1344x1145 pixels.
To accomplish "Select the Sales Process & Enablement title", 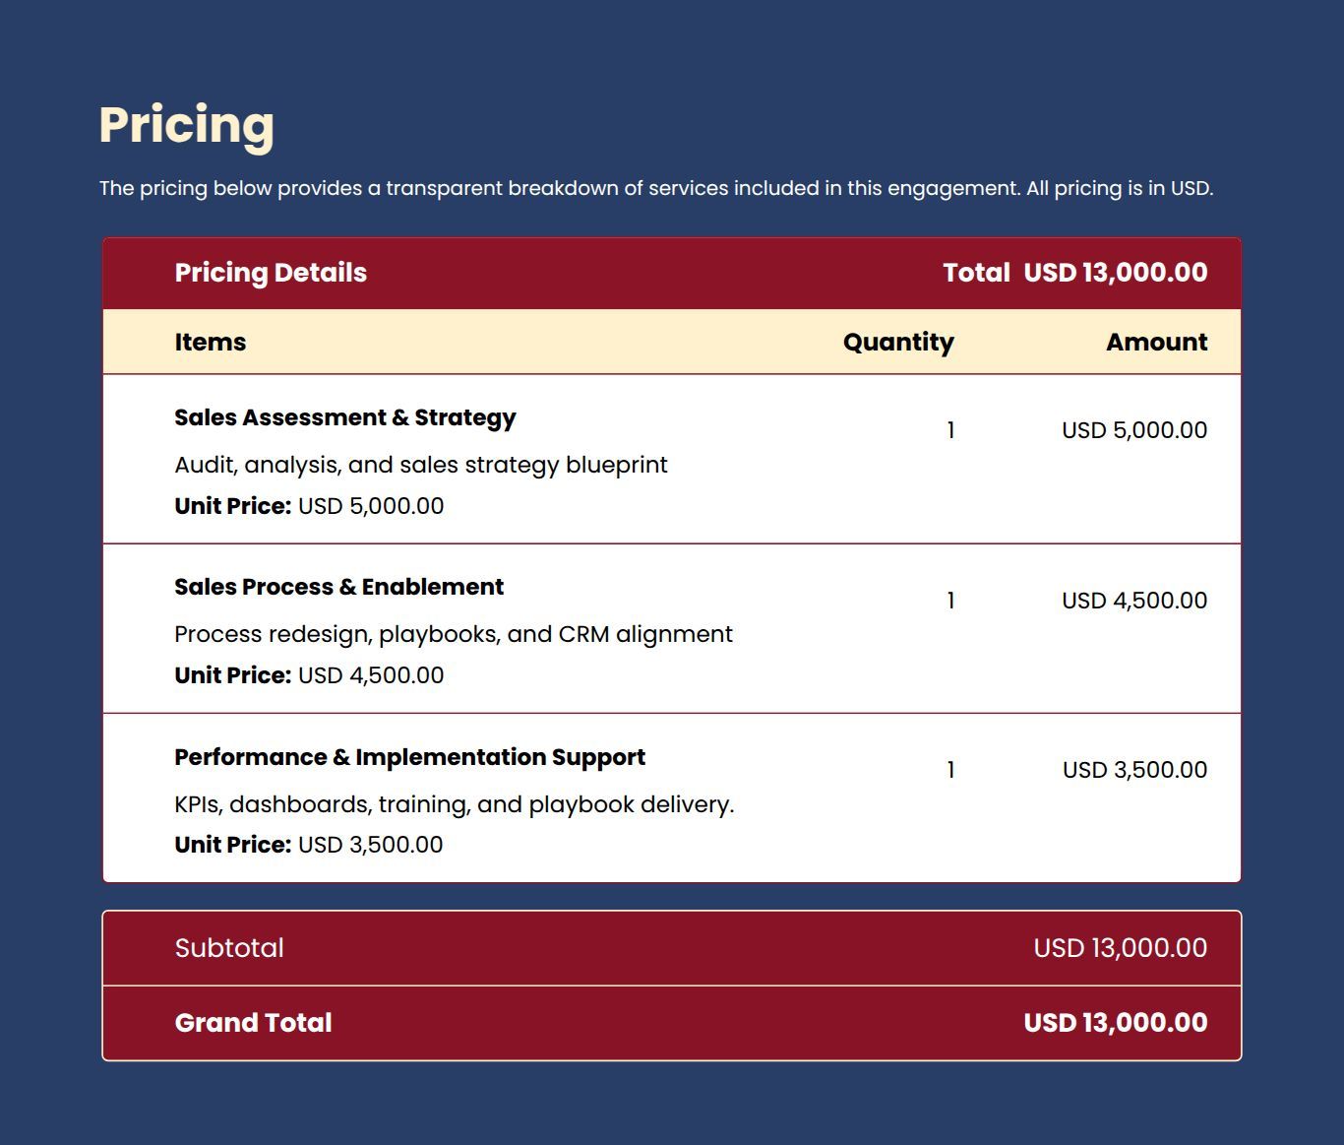I will coord(338,587).
